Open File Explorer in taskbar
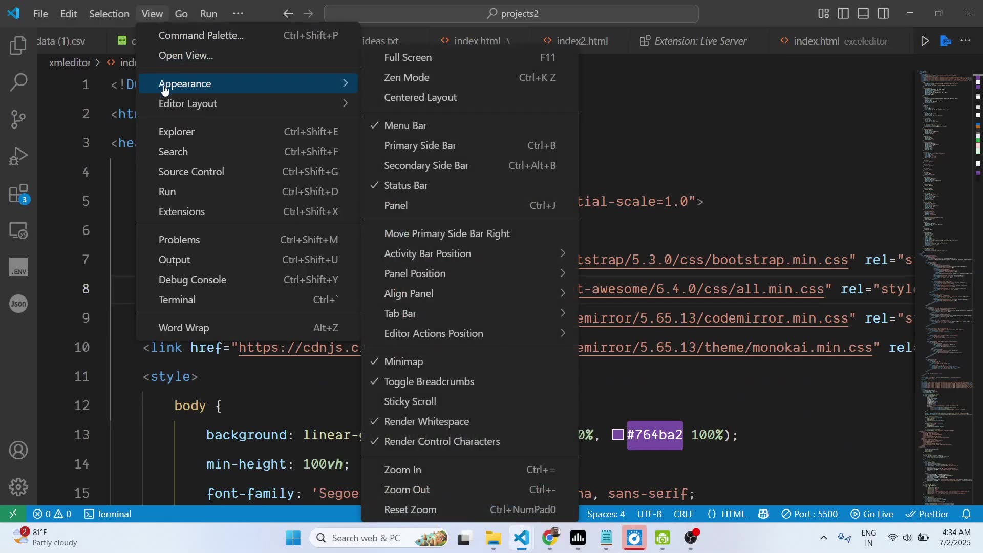The height and width of the screenshot is (553, 983). click(494, 538)
